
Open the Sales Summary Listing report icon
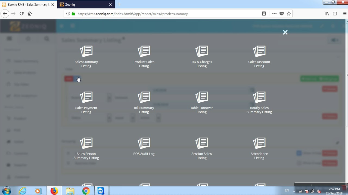point(86,51)
